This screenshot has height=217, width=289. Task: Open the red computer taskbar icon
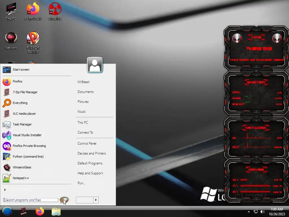click(24, 211)
